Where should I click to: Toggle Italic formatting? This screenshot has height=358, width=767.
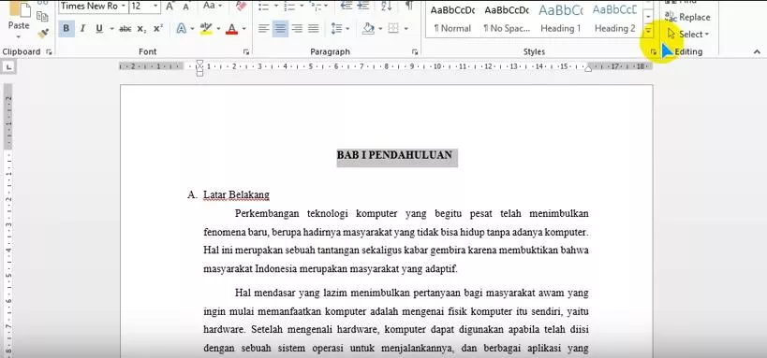click(82, 29)
